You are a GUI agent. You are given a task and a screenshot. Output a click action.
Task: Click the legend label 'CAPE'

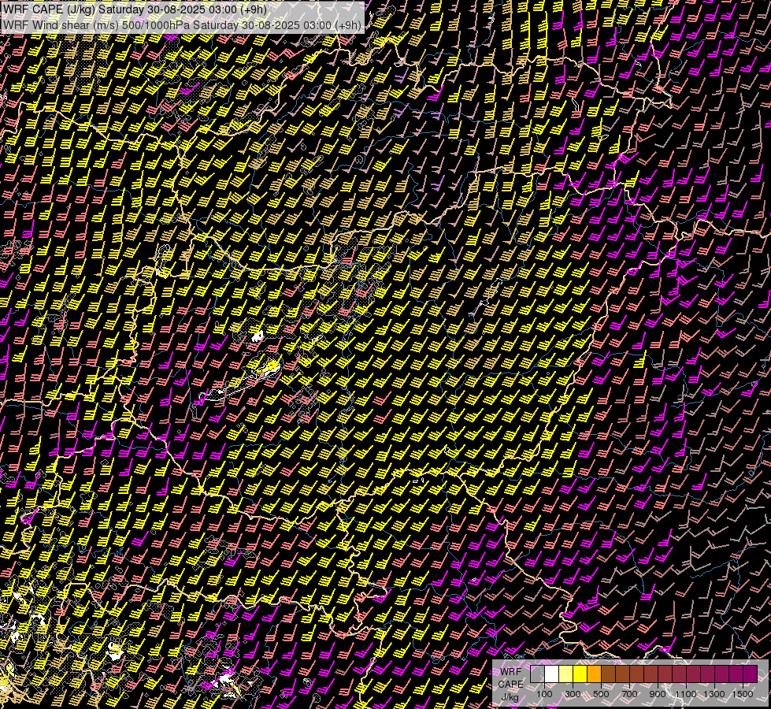click(511, 684)
